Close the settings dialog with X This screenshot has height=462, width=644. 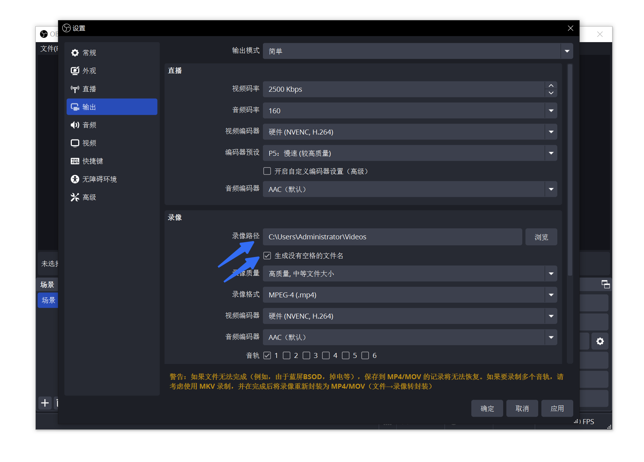pos(570,28)
